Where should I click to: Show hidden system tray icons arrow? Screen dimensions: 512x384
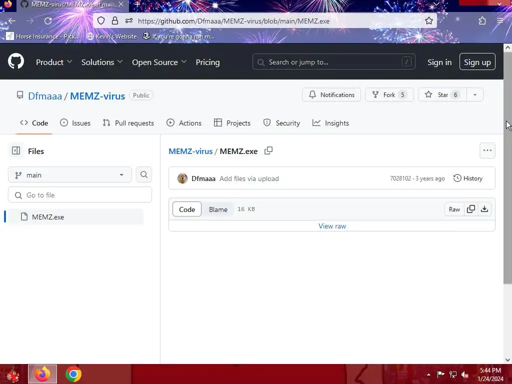point(428,374)
